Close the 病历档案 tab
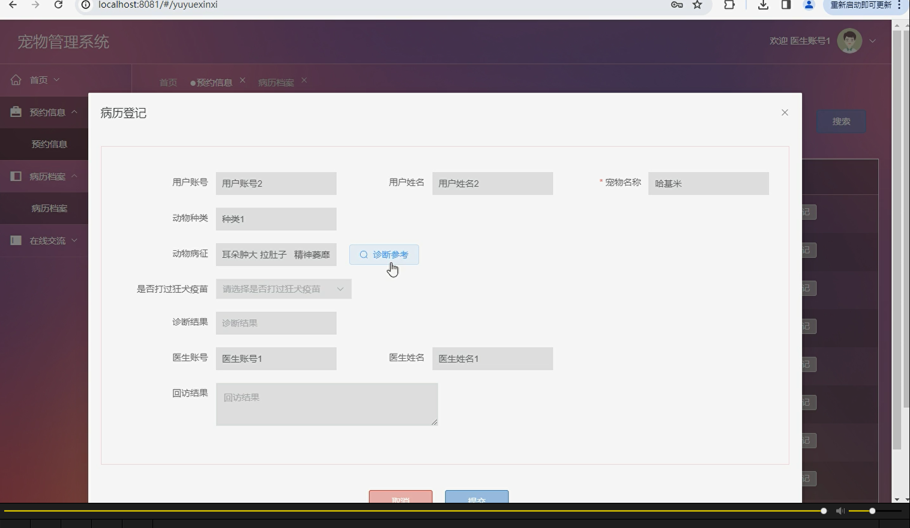Viewport: 910px width, 528px height. [x=304, y=80]
